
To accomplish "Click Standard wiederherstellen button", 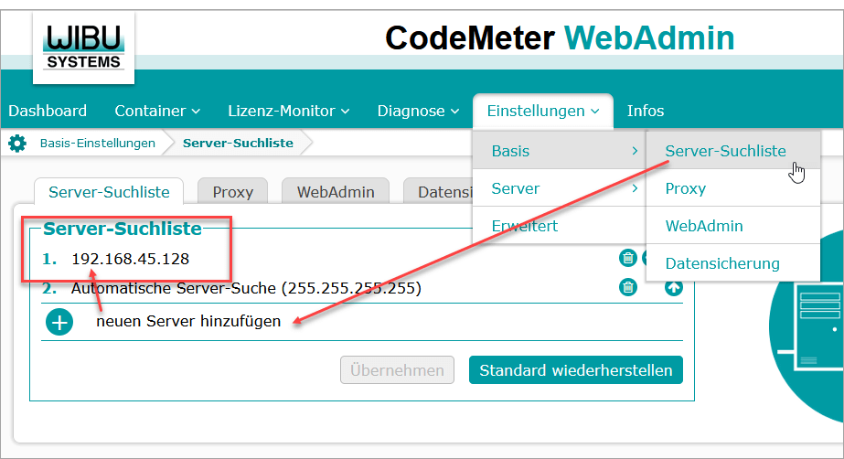I will (x=576, y=370).
